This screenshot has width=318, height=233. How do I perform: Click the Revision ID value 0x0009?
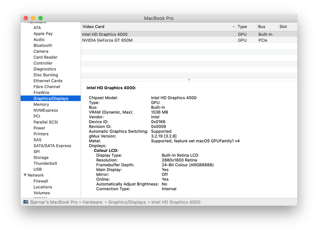(x=158, y=127)
